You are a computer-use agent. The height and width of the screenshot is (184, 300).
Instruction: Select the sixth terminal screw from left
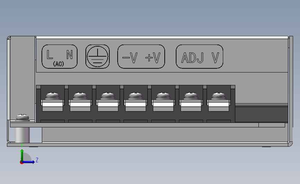[191, 96]
